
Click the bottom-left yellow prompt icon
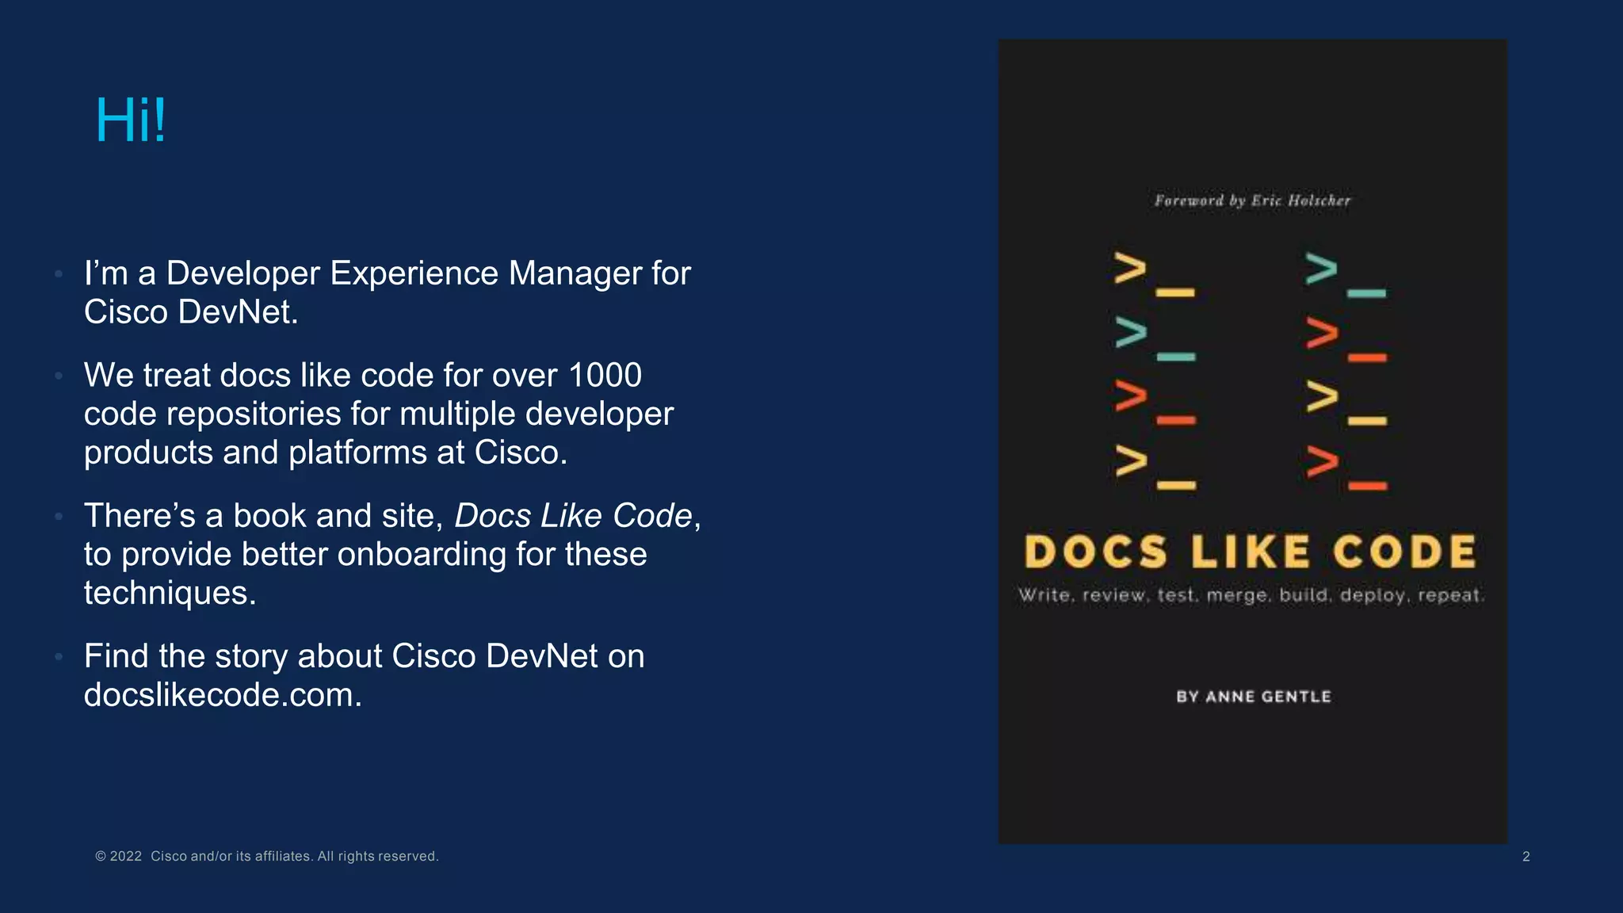tap(1155, 466)
